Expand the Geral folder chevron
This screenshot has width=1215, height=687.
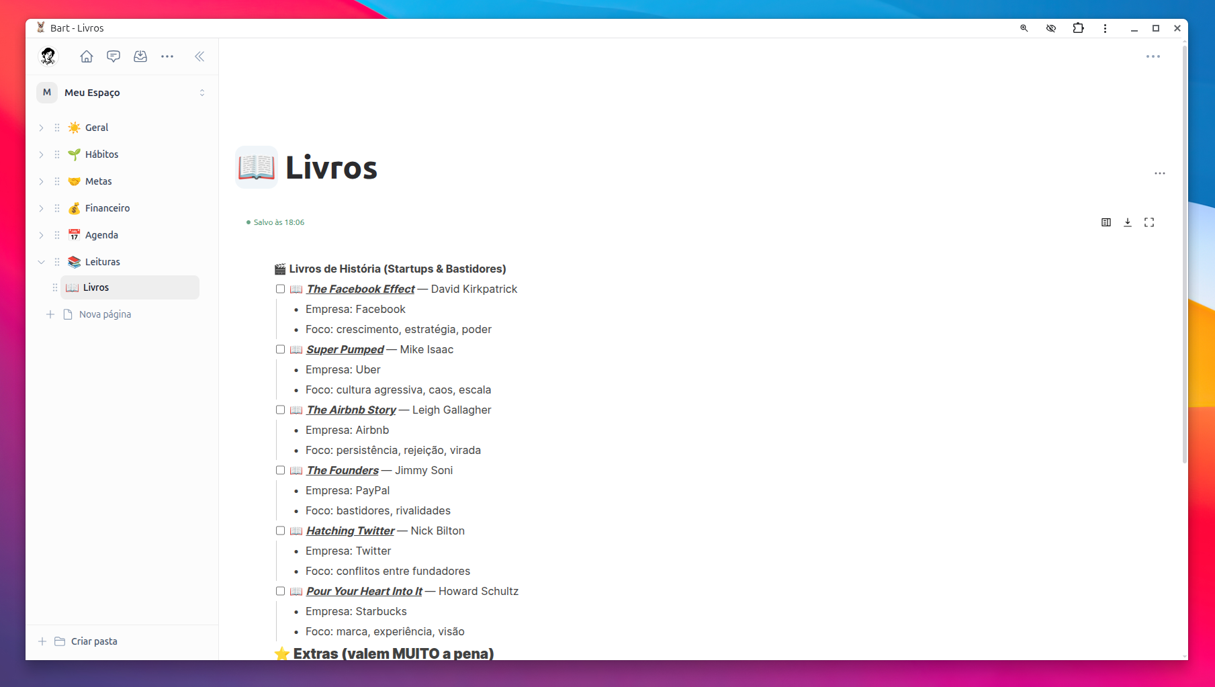(41, 128)
